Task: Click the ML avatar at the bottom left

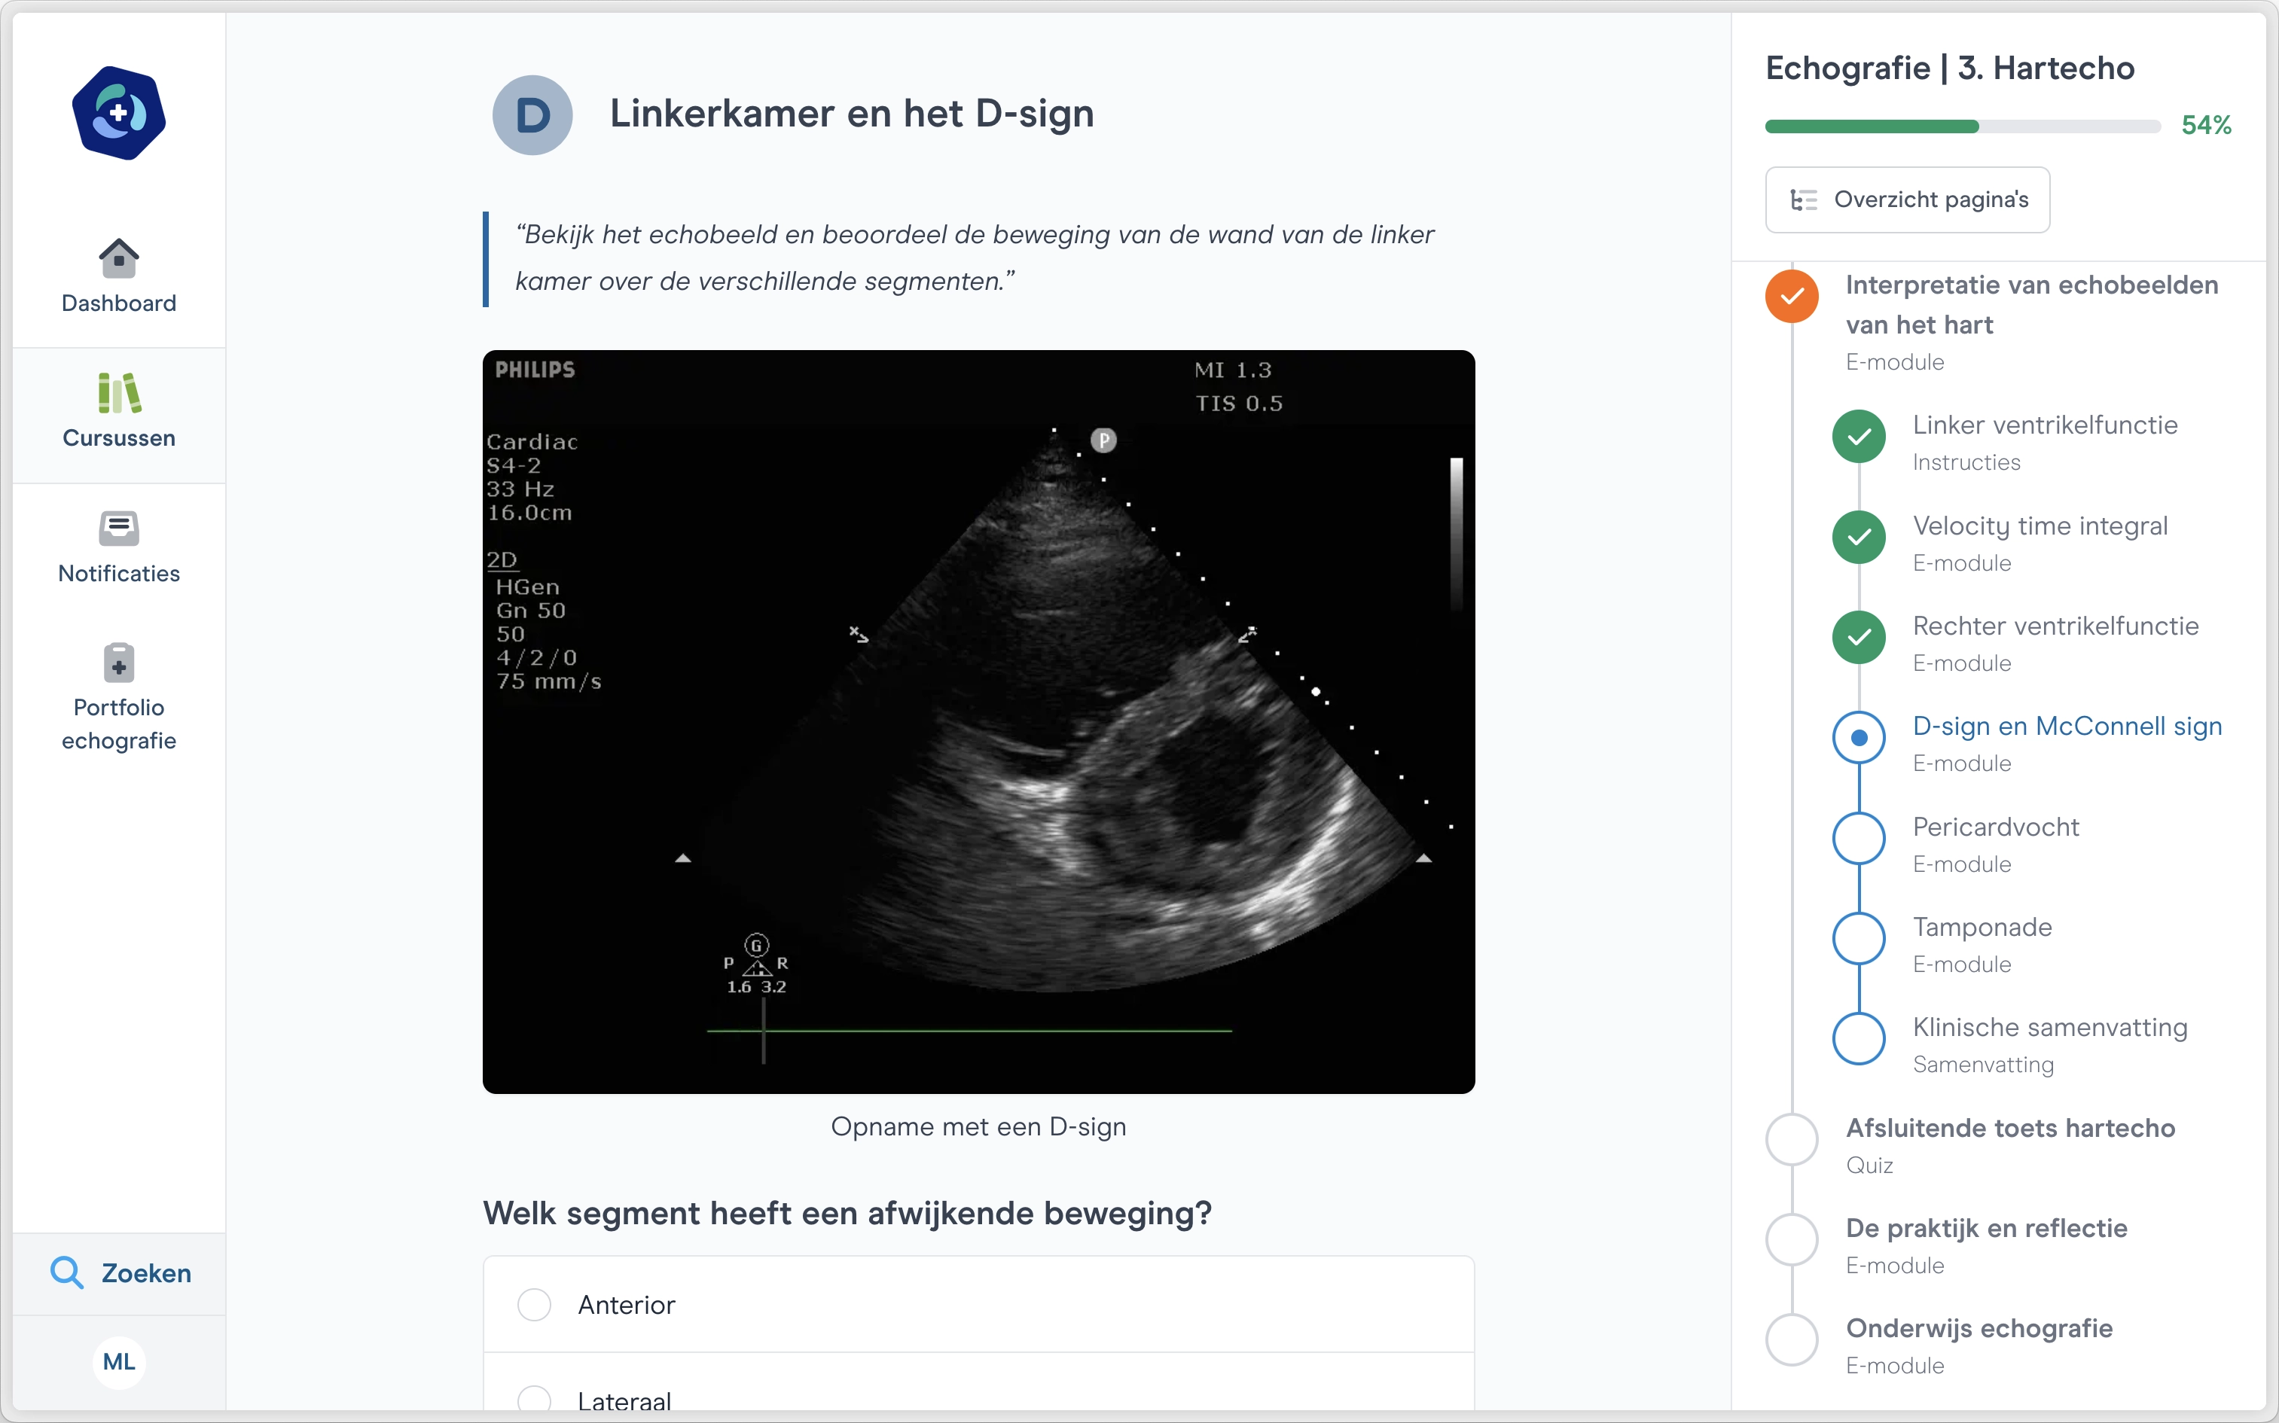Action: tap(118, 1362)
